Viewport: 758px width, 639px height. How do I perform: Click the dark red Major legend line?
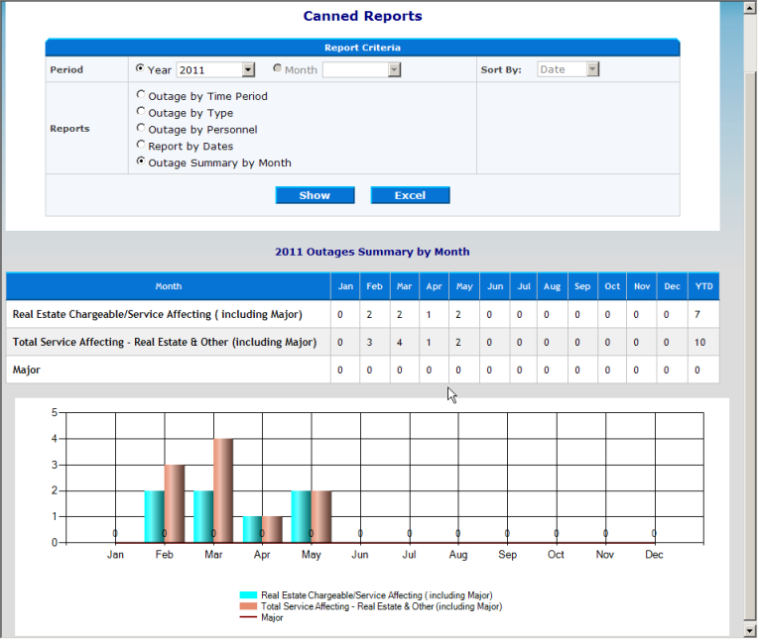[248, 617]
